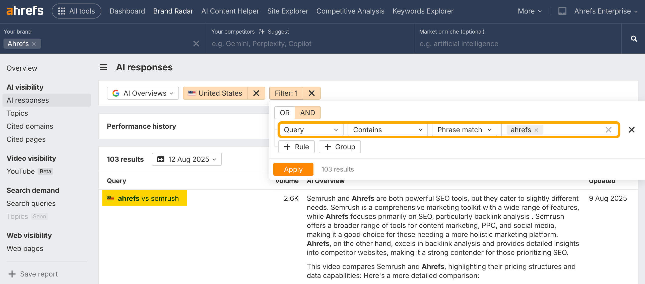Open the hamburger sidebar menu icon
Viewport: 645px width, 284px height.
click(103, 67)
